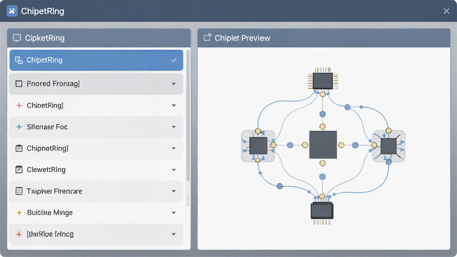The height and width of the screenshot is (257, 457).
Task: Expand the Sifenase Foe dropdown arrow
Action: [174, 127]
